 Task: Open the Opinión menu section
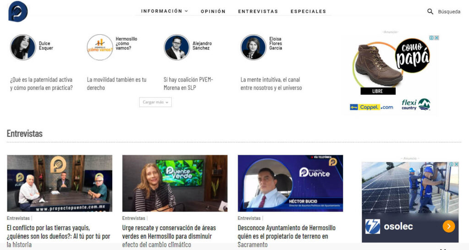213,11
